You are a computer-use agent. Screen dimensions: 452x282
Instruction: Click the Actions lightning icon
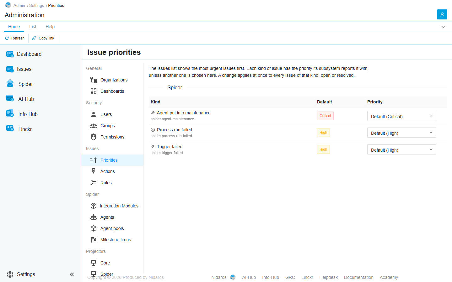tap(94, 171)
